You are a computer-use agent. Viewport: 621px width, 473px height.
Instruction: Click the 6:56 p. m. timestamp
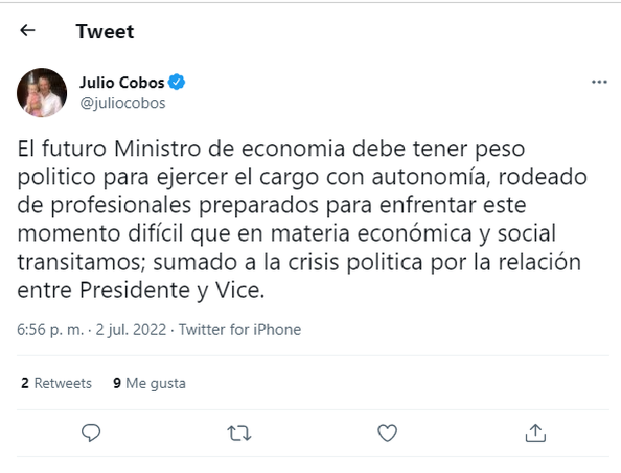pyautogui.click(x=50, y=330)
